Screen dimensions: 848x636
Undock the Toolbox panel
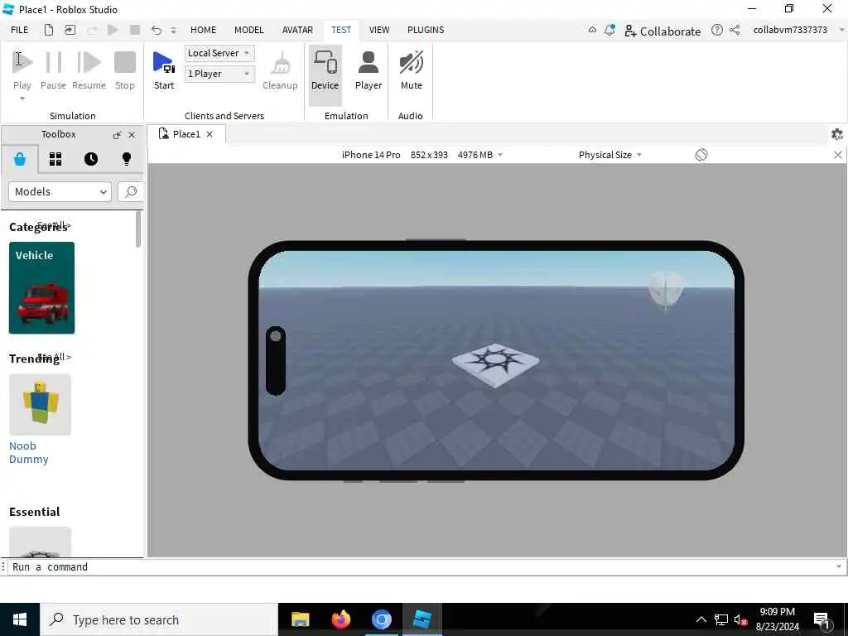[117, 135]
